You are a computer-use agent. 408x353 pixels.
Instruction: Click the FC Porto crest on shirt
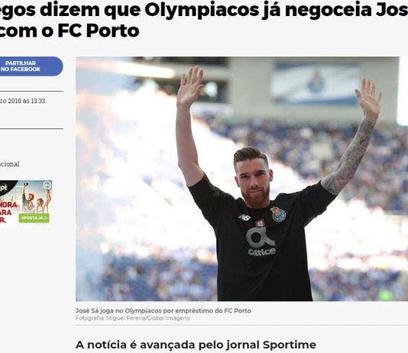click(278, 214)
